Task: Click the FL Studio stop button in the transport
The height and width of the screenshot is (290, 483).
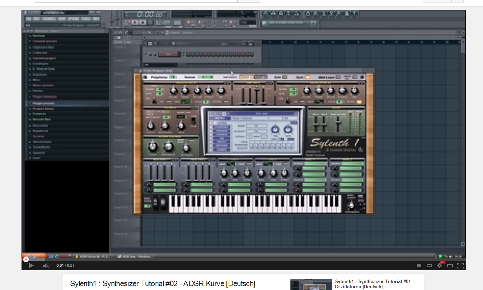Action: click(x=142, y=22)
